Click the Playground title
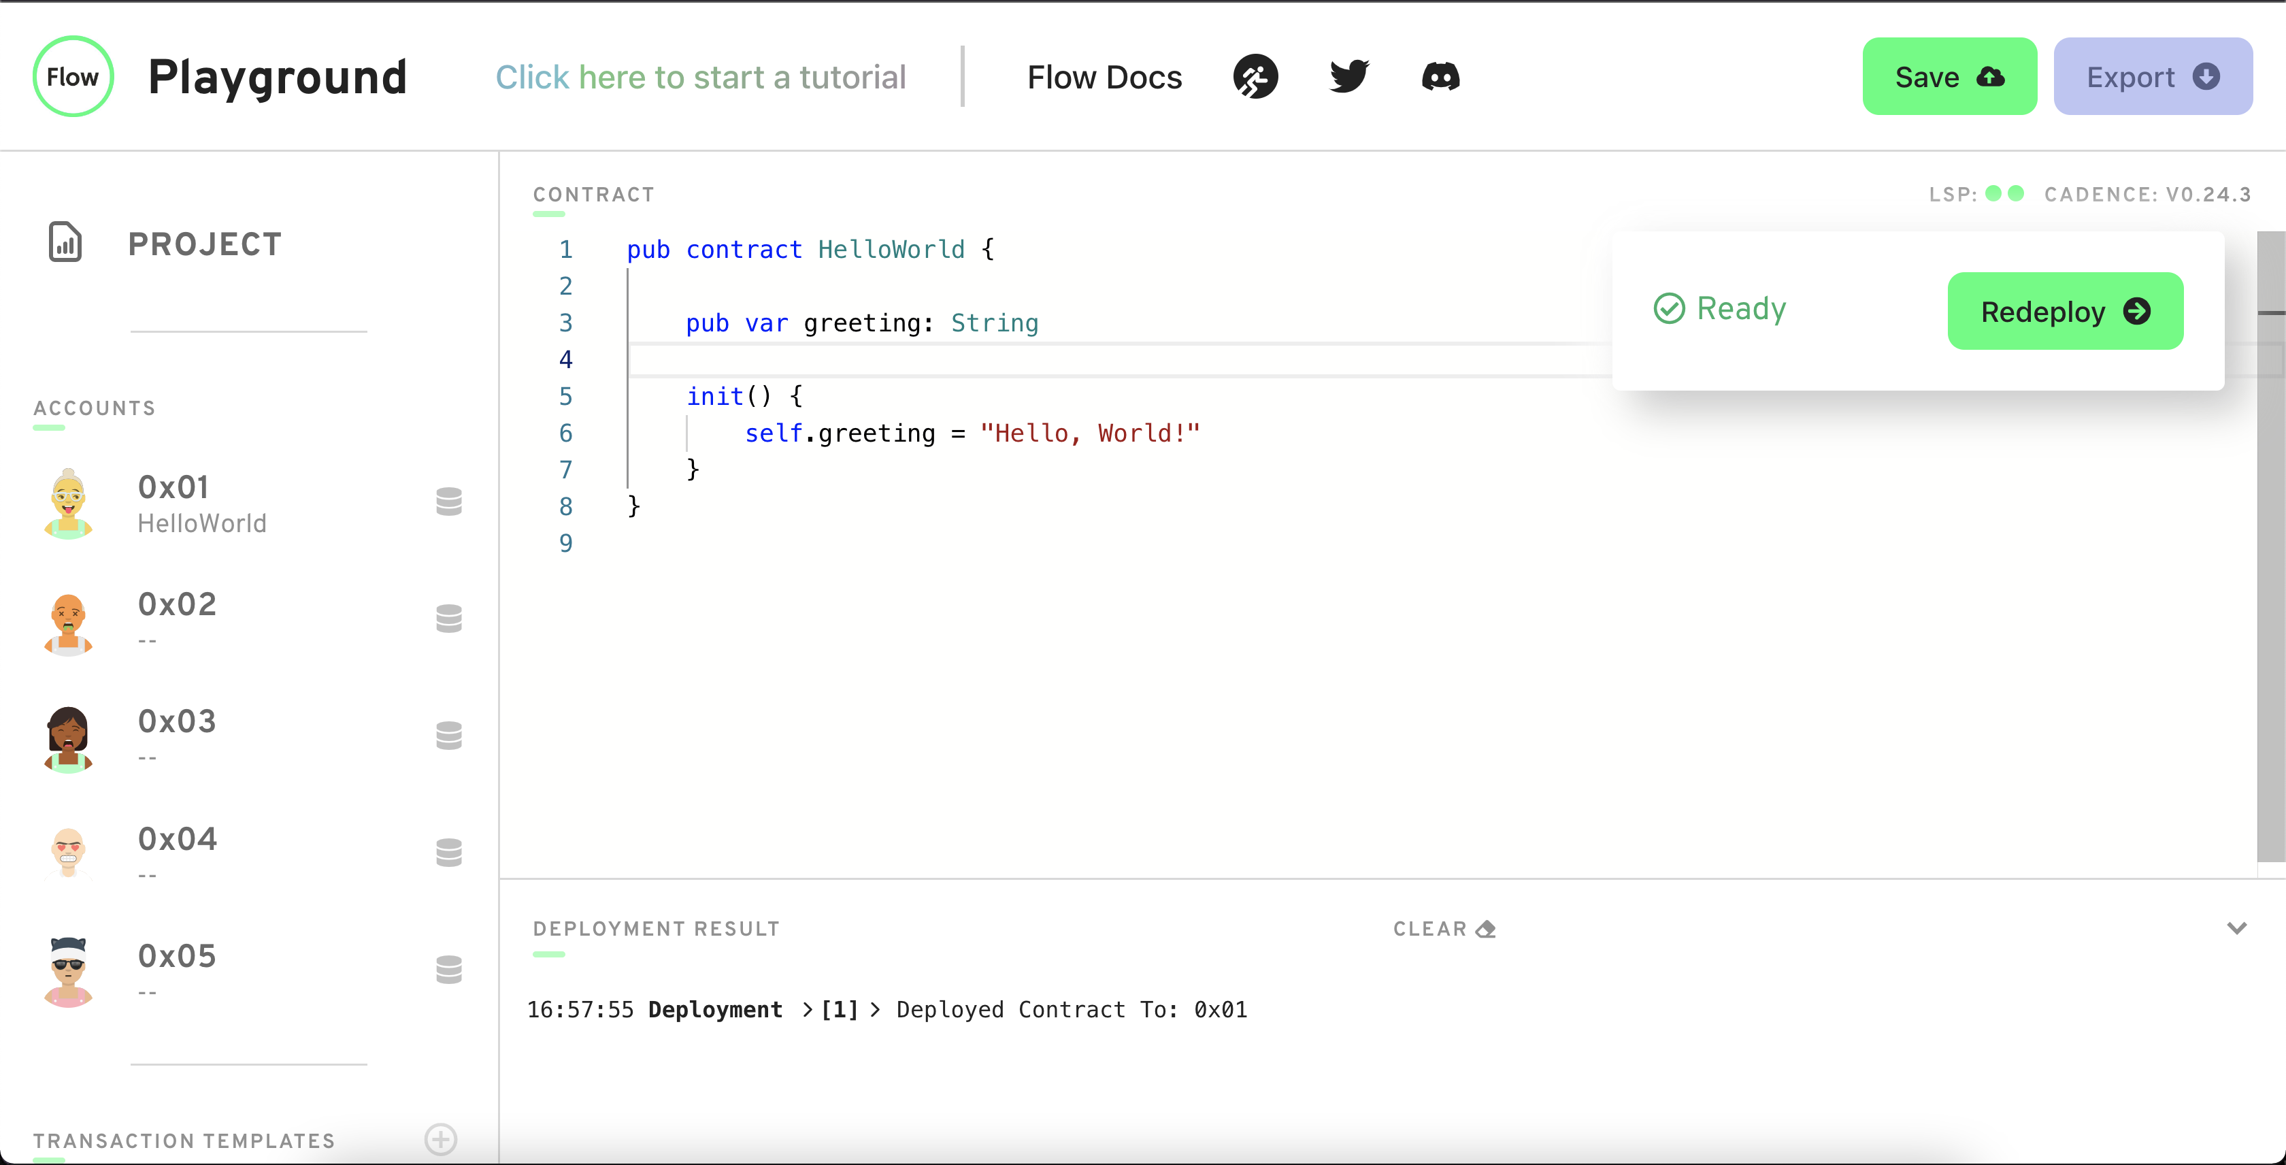The width and height of the screenshot is (2286, 1165). [x=277, y=77]
